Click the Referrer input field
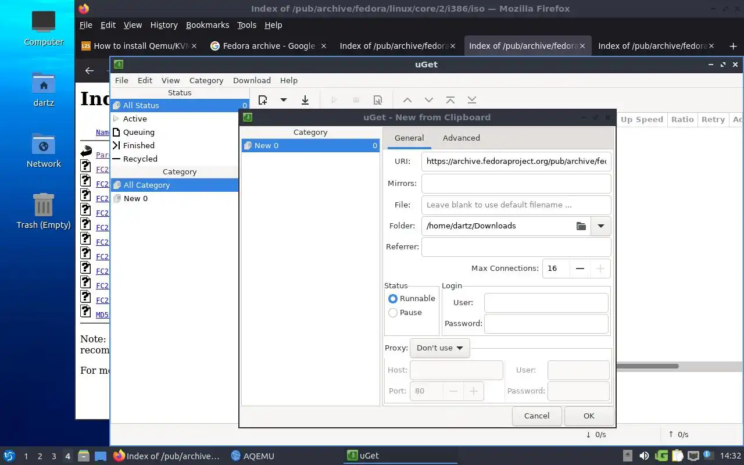The width and height of the screenshot is (744, 465). point(516,247)
